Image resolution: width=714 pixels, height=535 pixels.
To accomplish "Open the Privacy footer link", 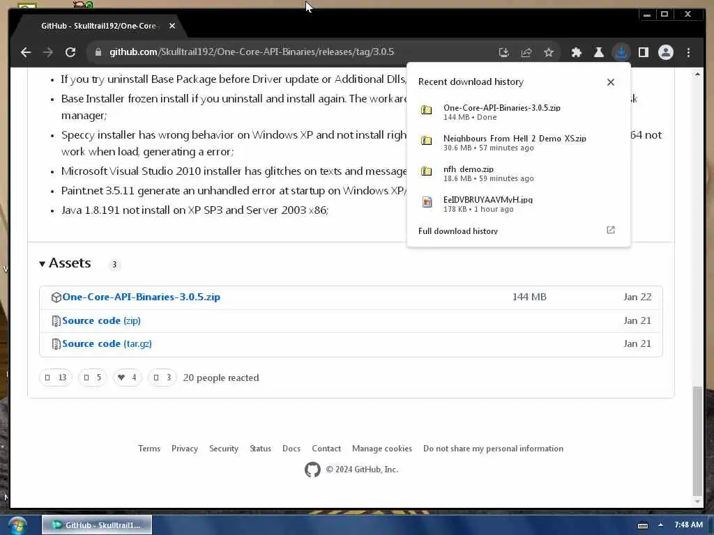I will 184,449.
